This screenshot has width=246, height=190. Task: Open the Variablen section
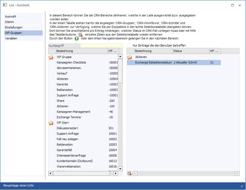point(11,38)
